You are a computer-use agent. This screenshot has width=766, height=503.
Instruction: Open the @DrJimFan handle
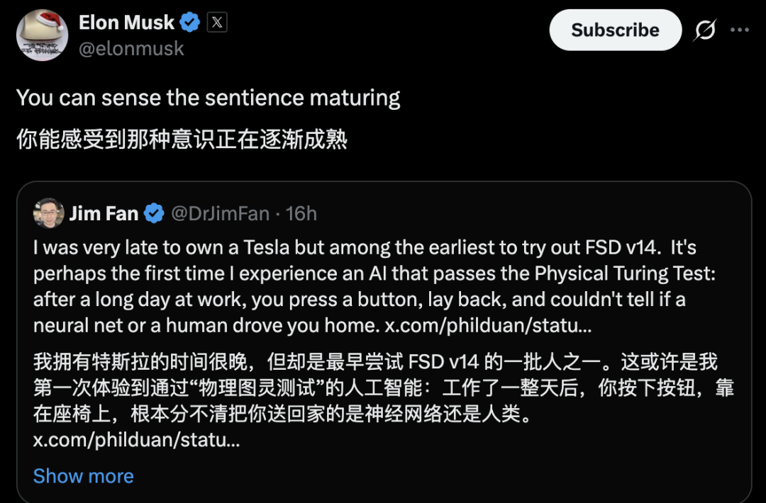pyautogui.click(x=220, y=213)
